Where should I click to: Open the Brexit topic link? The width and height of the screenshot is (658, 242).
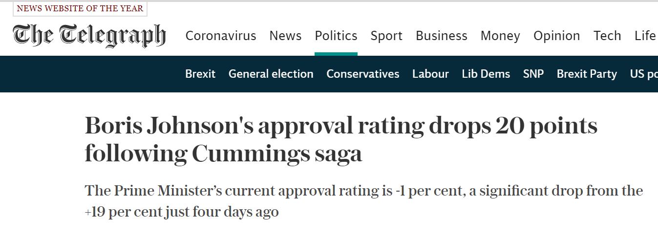tap(200, 74)
